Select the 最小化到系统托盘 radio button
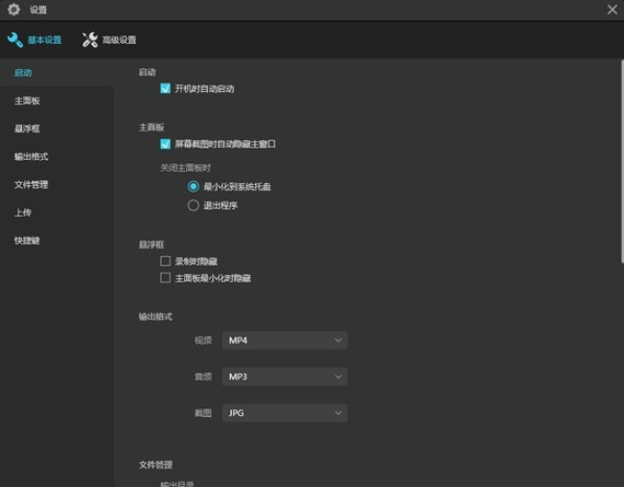 coord(193,186)
